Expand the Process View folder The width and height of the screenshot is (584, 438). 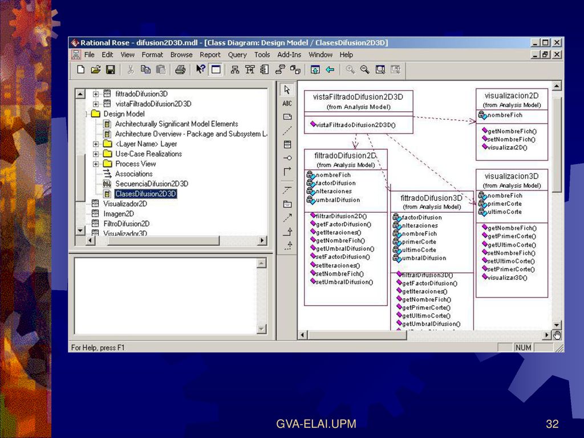pyautogui.click(x=96, y=164)
